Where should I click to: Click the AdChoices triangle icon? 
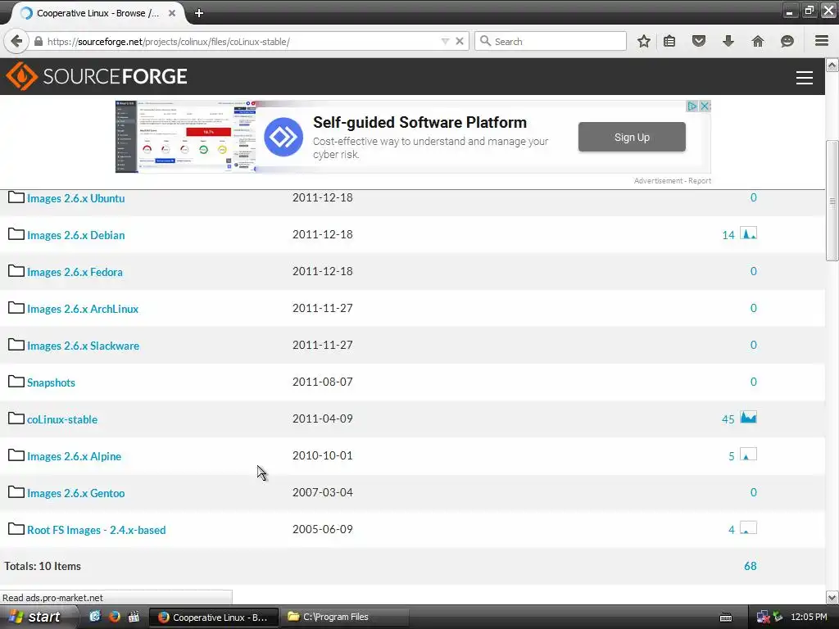coord(692,106)
